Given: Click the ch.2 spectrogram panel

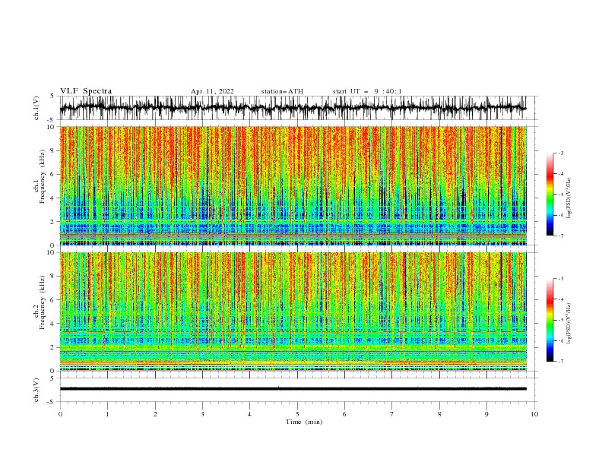Looking at the screenshot, I should point(293,312).
